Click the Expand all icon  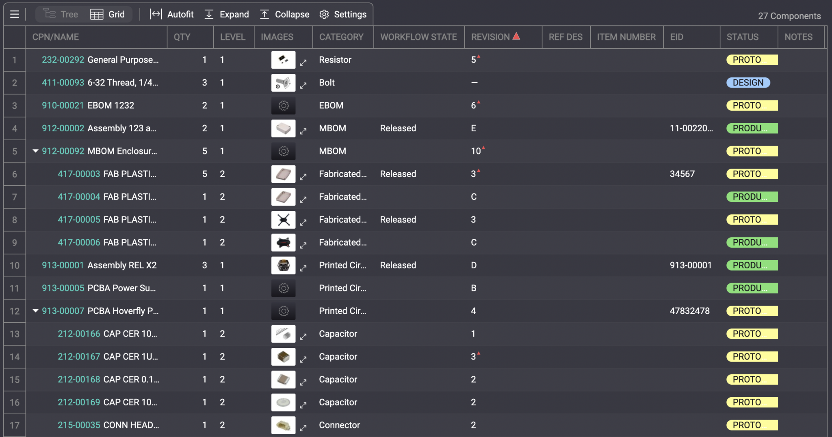[209, 15]
